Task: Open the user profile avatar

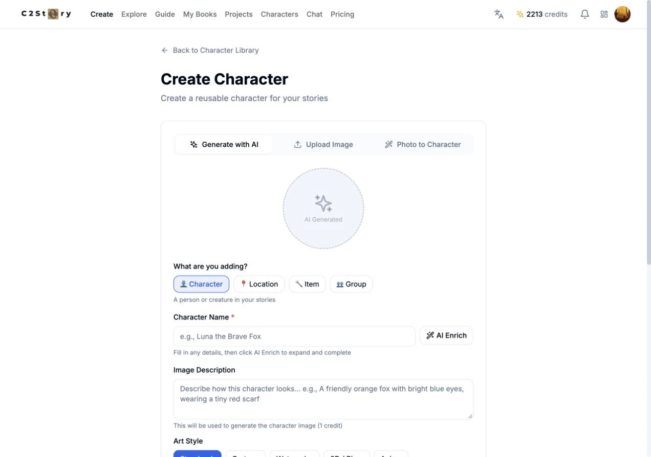Action: point(622,14)
